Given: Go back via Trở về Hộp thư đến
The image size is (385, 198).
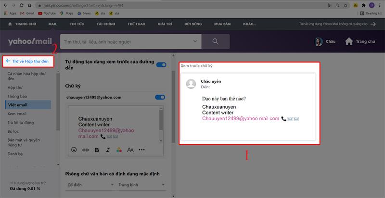Looking at the screenshot, I should click(27, 61).
